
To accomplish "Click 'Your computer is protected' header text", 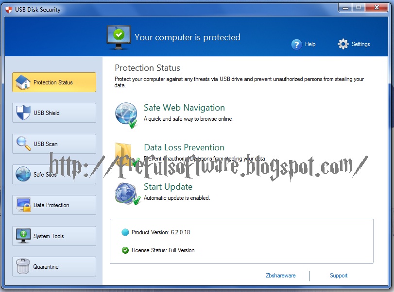I will pyautogui.click(x=187, y=37).
